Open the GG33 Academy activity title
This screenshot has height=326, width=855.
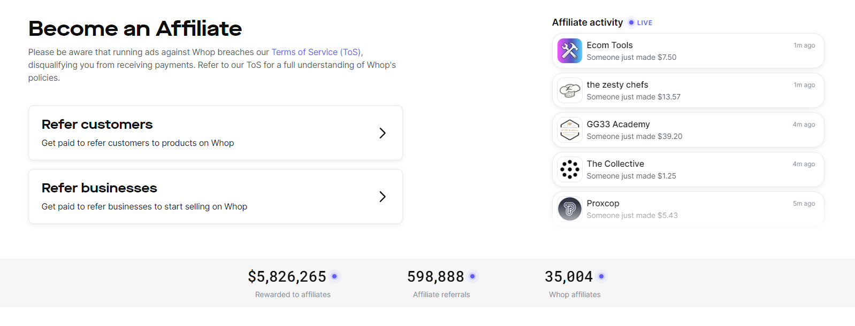click(618, 124)
